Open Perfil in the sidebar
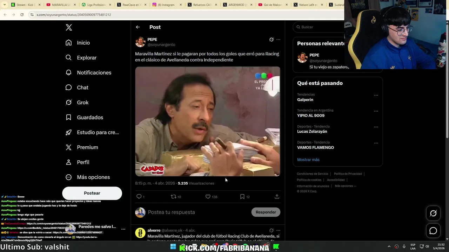The image size is (449, 252). click(x=78, y=162)
